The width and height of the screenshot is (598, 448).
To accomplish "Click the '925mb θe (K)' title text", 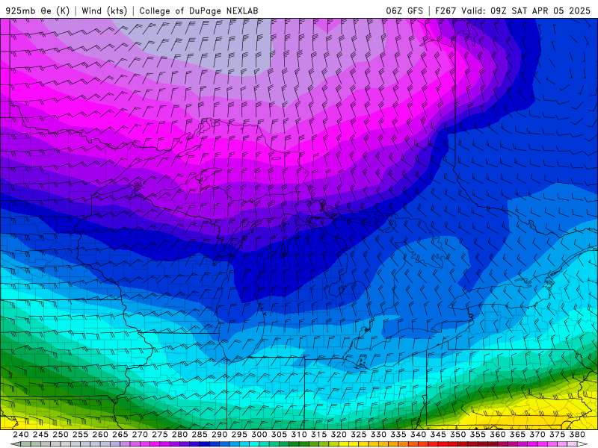I will [x=37, y=10].
